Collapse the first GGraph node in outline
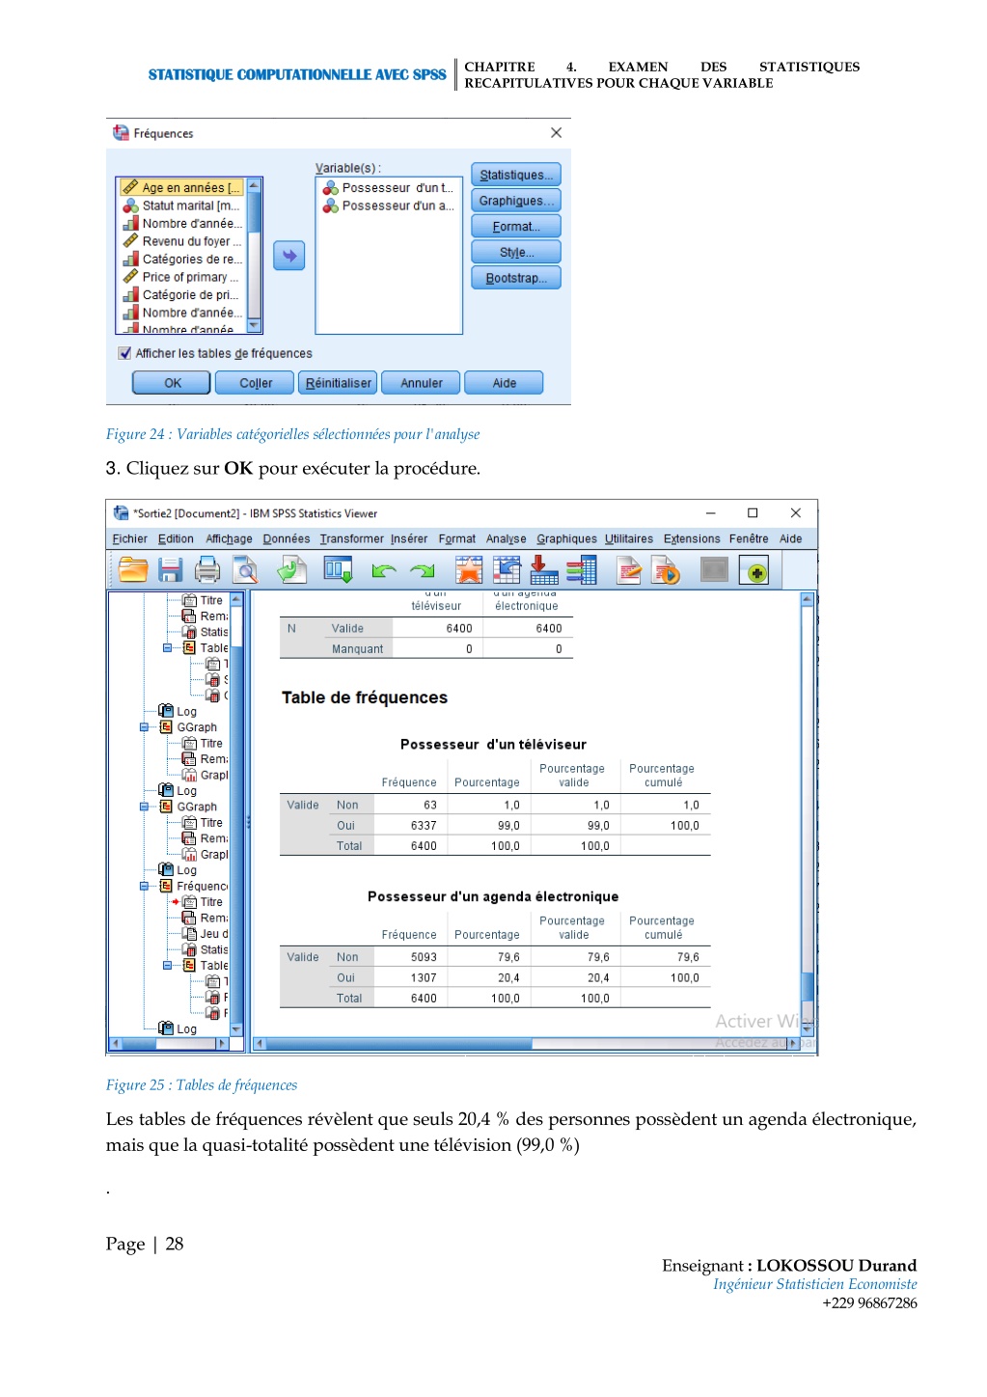 pyautogui.click(x=145, y=727)
